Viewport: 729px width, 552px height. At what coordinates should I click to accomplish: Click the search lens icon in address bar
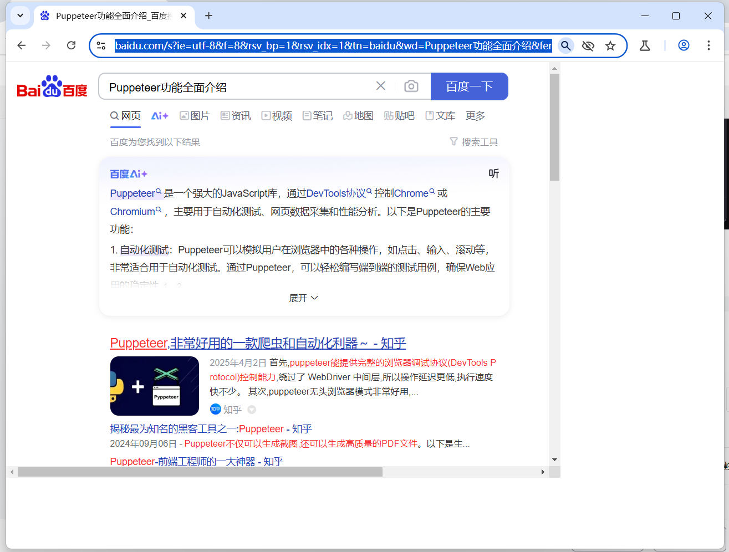point(565,45)
